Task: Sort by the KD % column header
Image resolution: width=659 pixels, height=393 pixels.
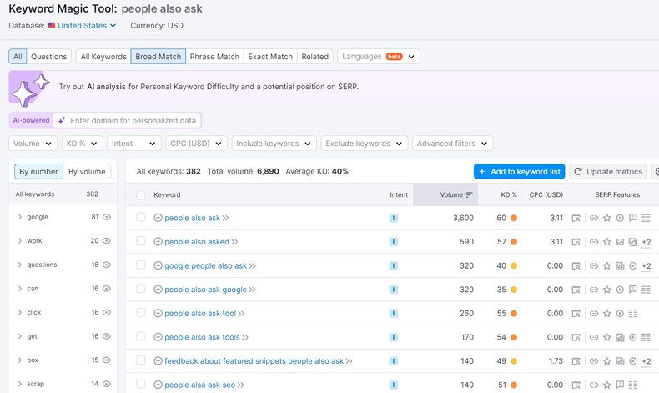Action: point(509,194)
